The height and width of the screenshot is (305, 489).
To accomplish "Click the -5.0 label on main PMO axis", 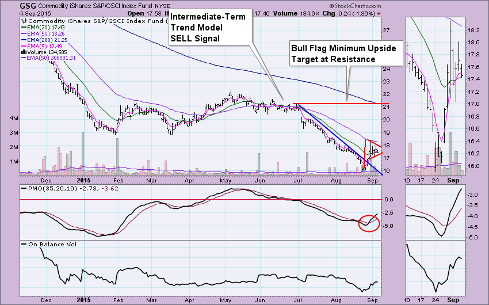I will point(388,226).
